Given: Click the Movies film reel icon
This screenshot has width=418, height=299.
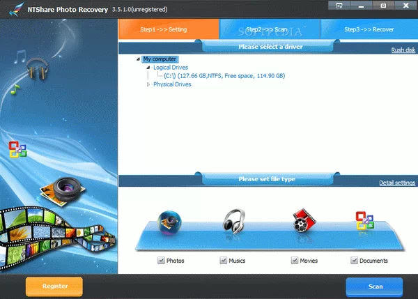Looking at the screenshot, I should coord(304,220).
